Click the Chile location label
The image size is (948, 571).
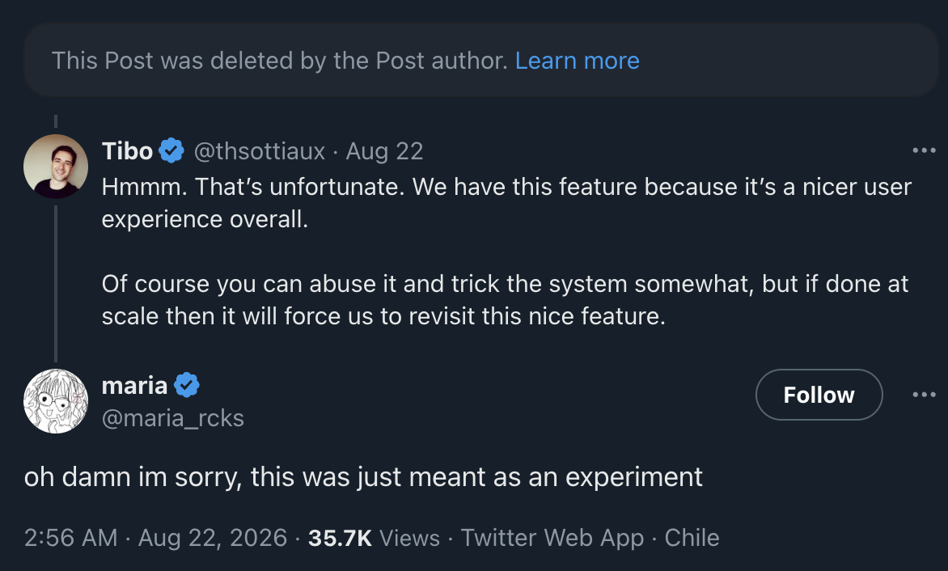tap(692, 538)
